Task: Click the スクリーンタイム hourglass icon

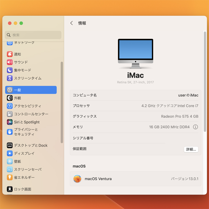Action: tap(10, 78)
